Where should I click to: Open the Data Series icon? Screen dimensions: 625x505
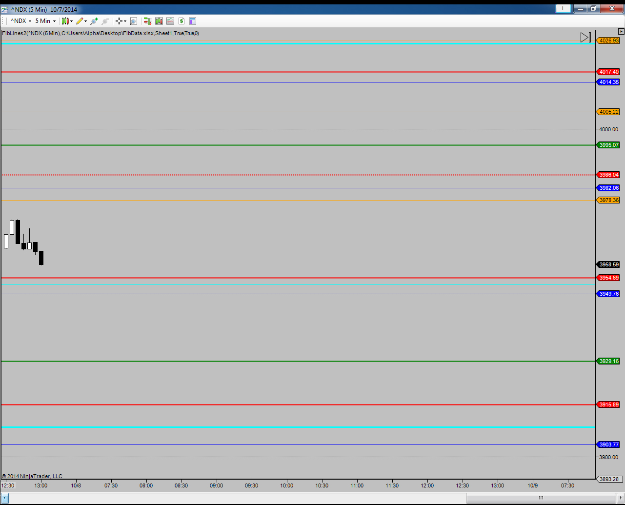coord(159,21)
